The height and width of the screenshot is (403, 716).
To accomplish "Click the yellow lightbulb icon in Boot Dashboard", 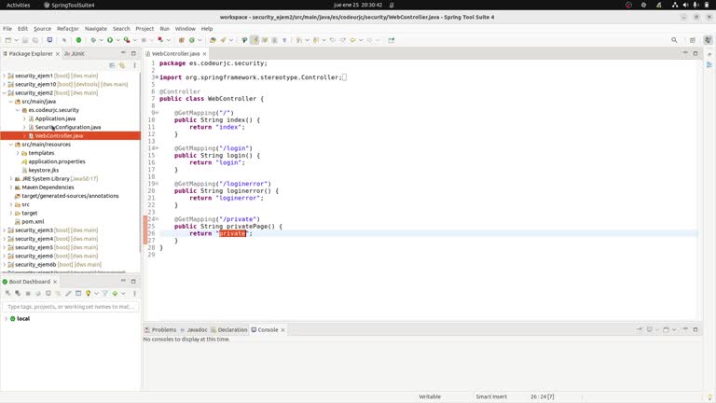I will click(x=89, y=293).
